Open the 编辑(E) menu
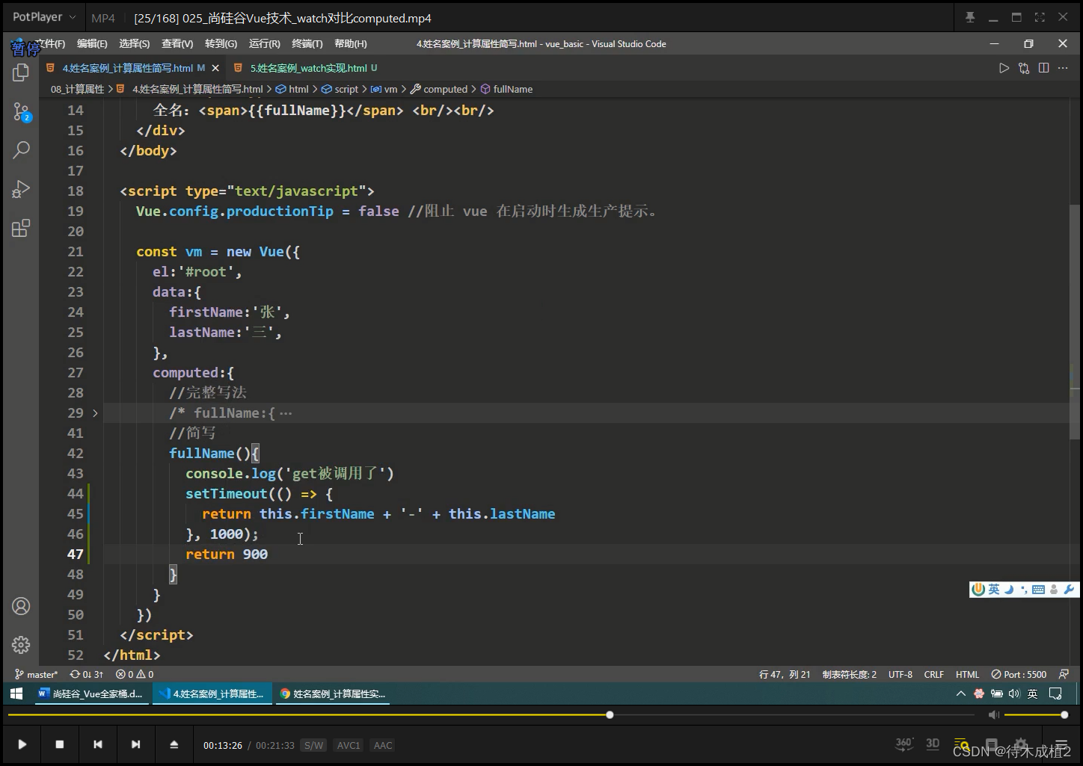Screen dimensions: 1083x766 click(92, 44)
